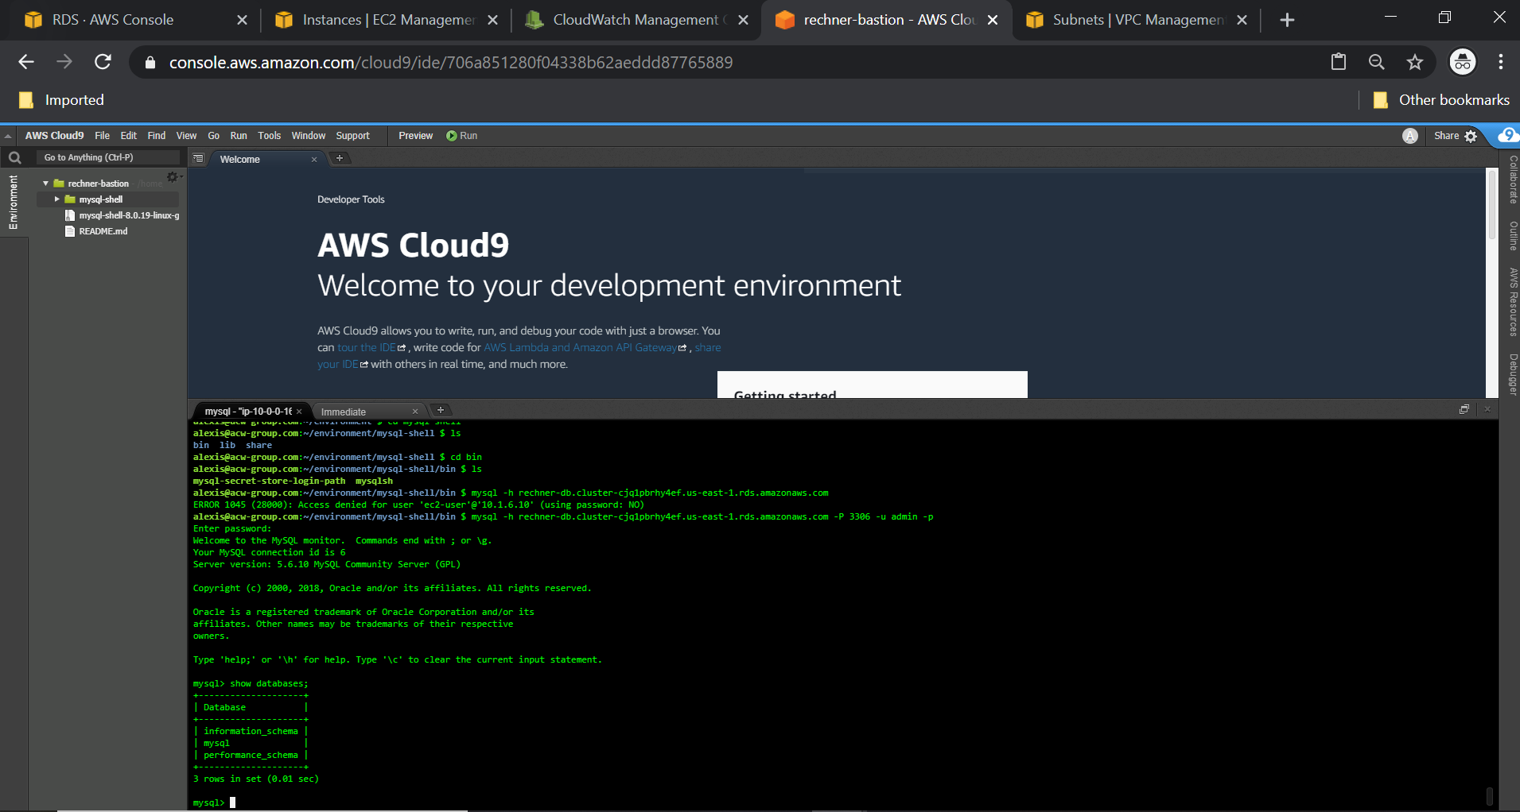Viewport: 1520px width, 812px height.
Task: Collapse the rechner-bastion folder
Action: 45,184
